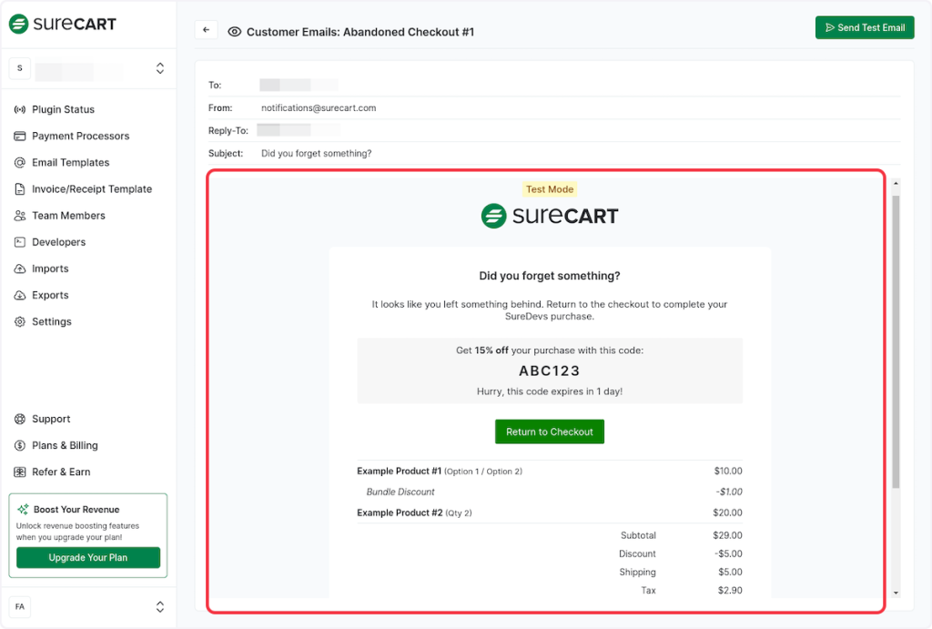The width and height of the screenshot is (932, 629).
Task: Click the Email Templates at-sign icon
Action: (x=20, y=162)
